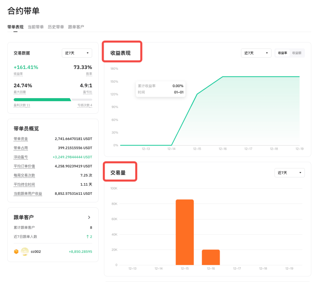Open the 历史带单 tab

(56, 27)
